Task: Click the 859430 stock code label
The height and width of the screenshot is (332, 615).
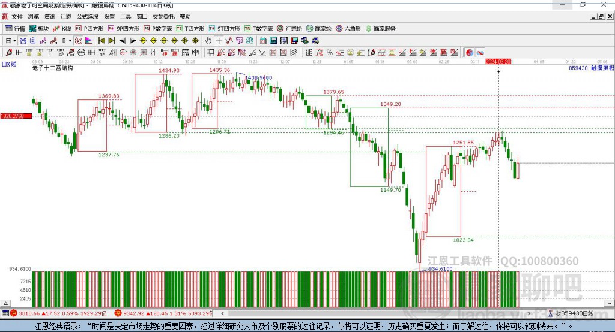Action: point(578,68)
